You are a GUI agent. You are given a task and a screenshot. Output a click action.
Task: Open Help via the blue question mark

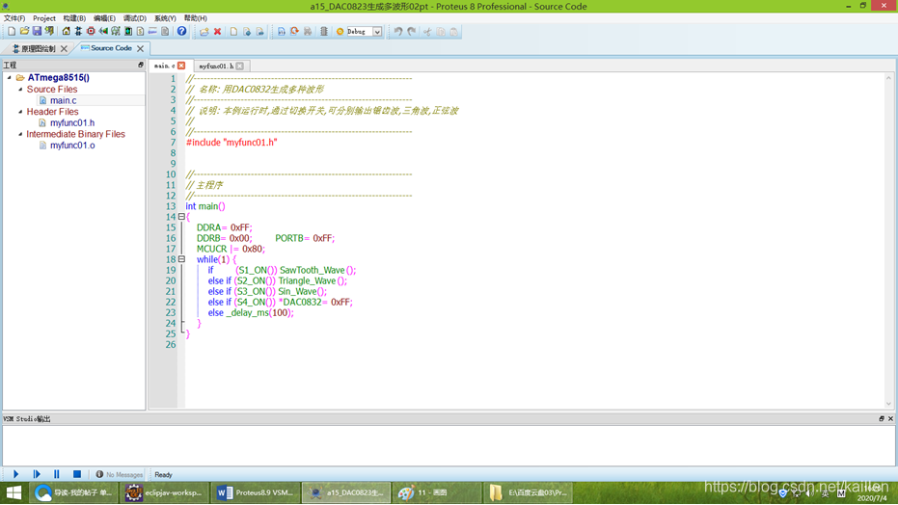181,32
